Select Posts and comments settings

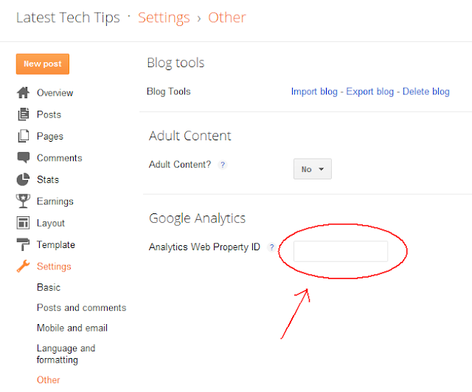click(x=81, y=308)
